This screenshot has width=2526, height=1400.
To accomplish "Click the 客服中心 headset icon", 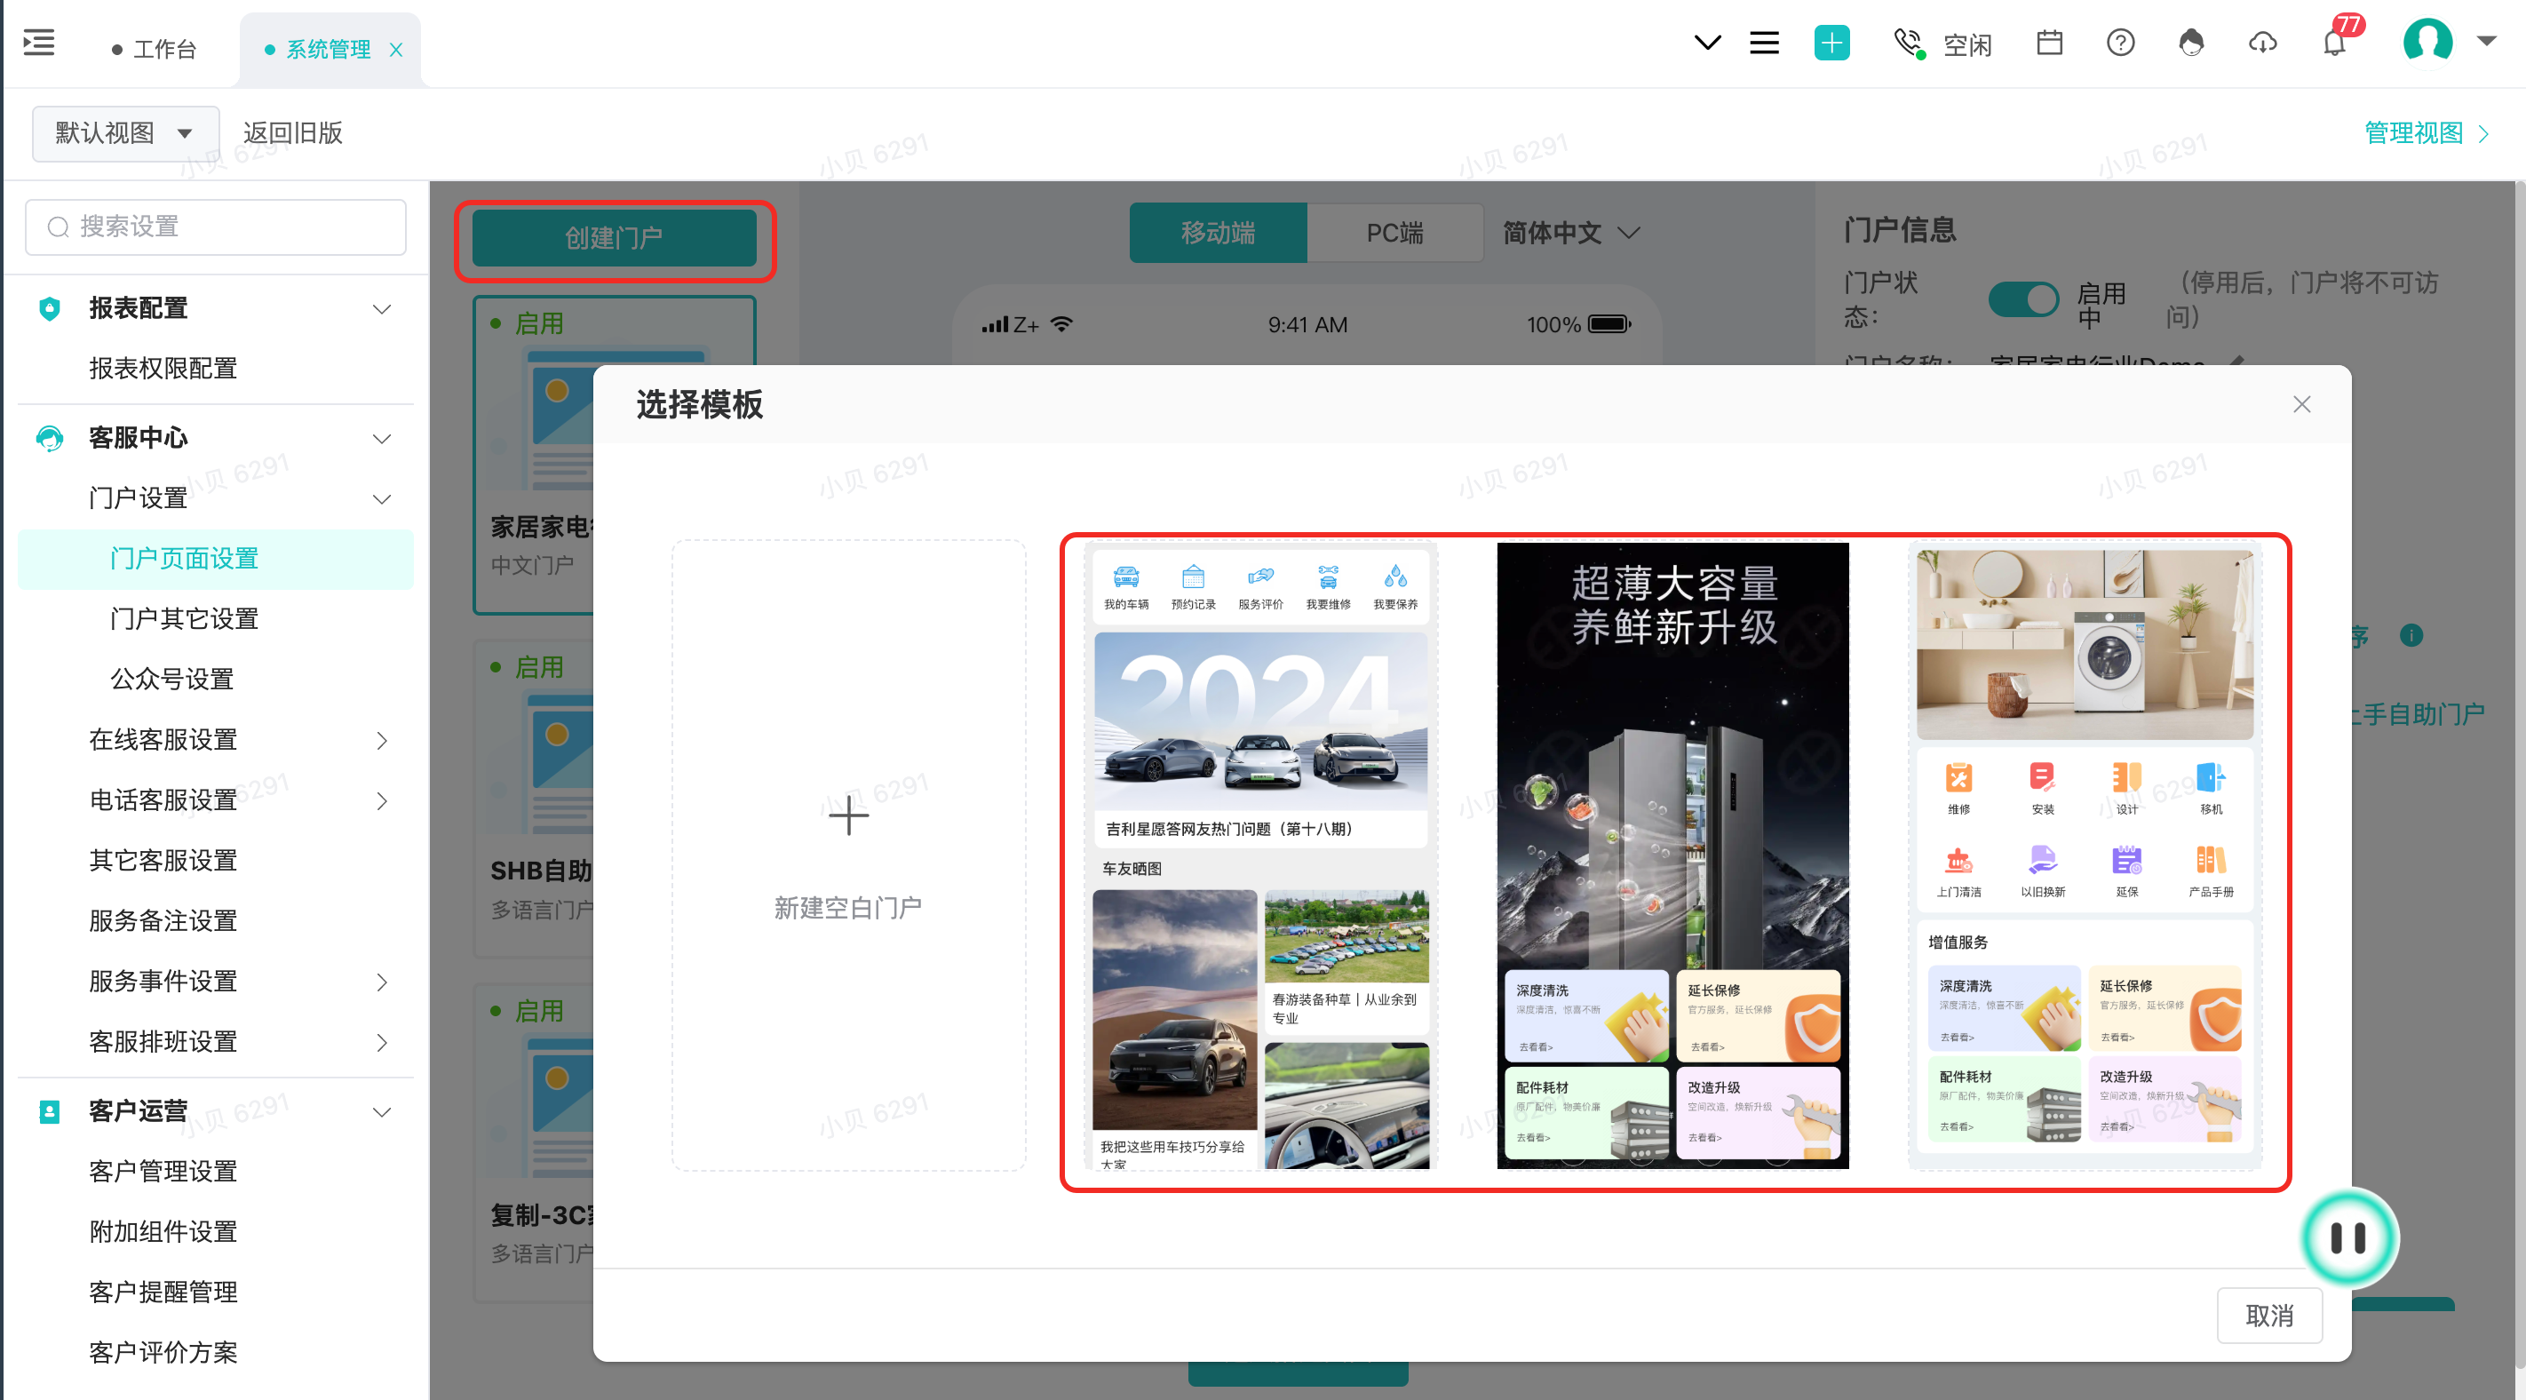I will point(49,438).
